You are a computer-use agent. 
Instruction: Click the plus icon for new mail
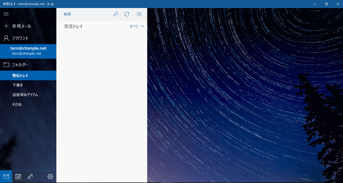coord(6,26)
